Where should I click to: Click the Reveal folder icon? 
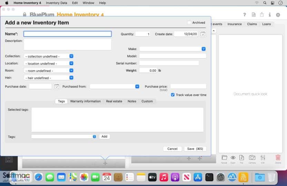224,157
